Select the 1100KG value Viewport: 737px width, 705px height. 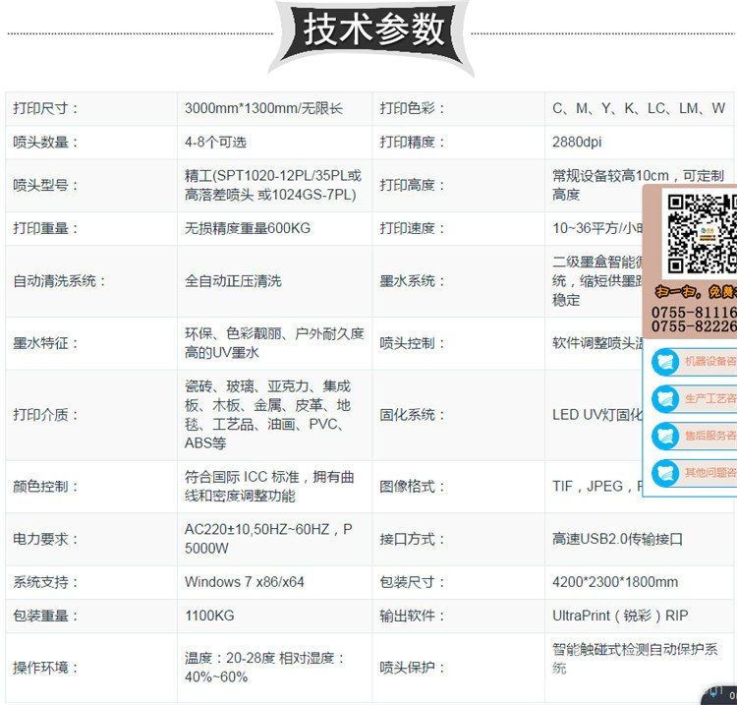coord(209,616)
